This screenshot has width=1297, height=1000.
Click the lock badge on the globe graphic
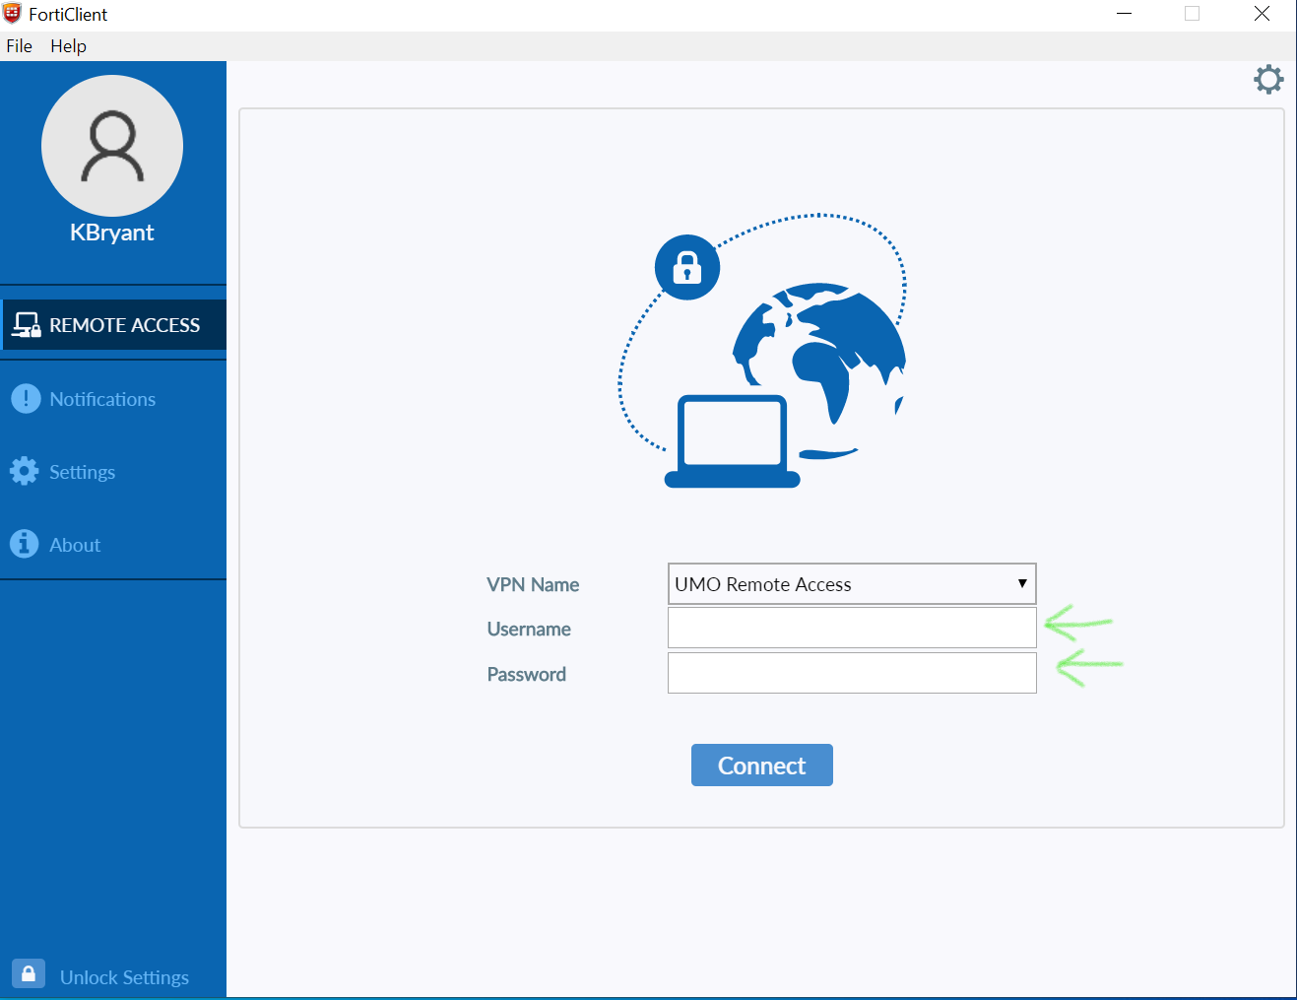[686, 267]
